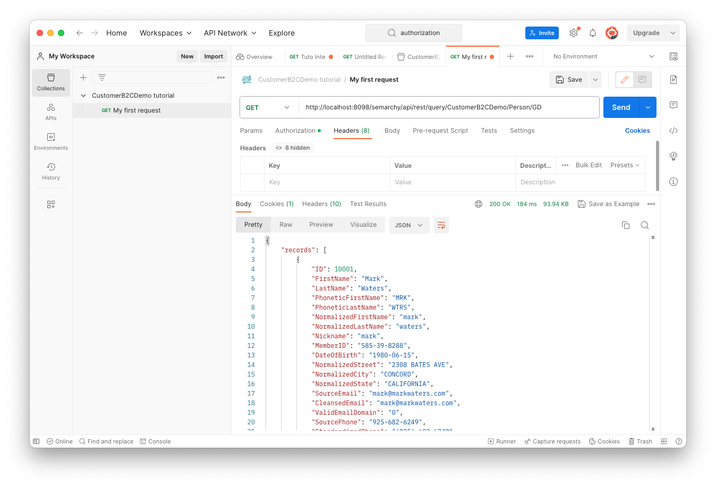Viewport: 716px width, 487px height.
Task: Click the Send button
Action: pos(621,107)
